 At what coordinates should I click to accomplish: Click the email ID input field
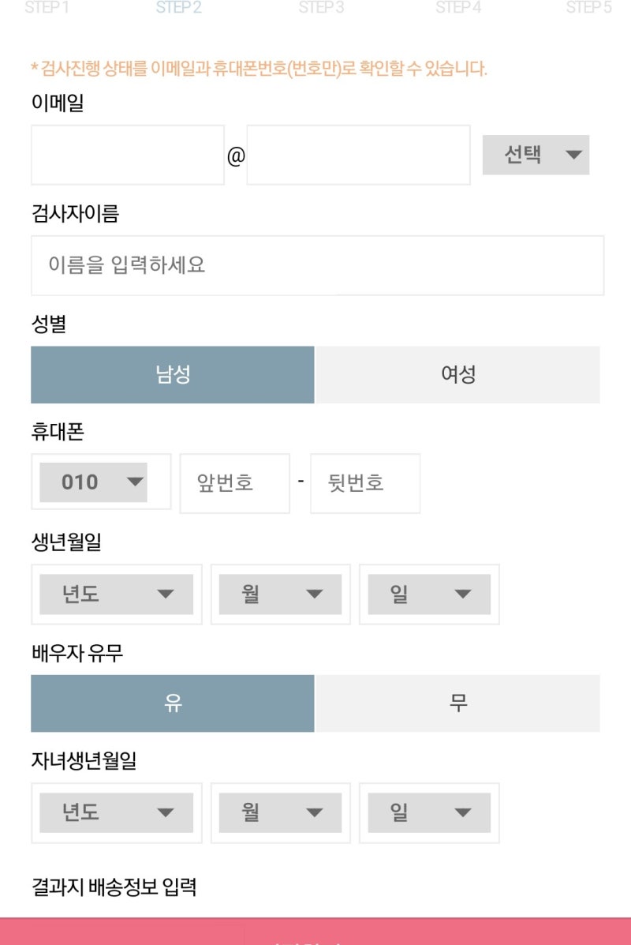pos(128,155)
